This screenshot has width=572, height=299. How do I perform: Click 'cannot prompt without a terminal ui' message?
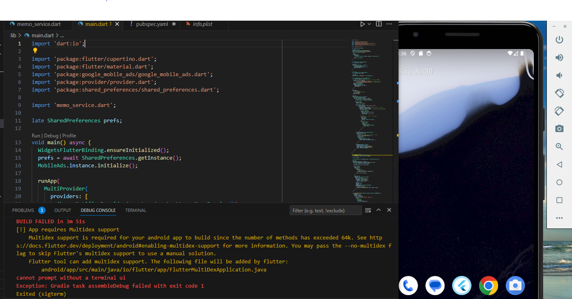coord(71,278)
